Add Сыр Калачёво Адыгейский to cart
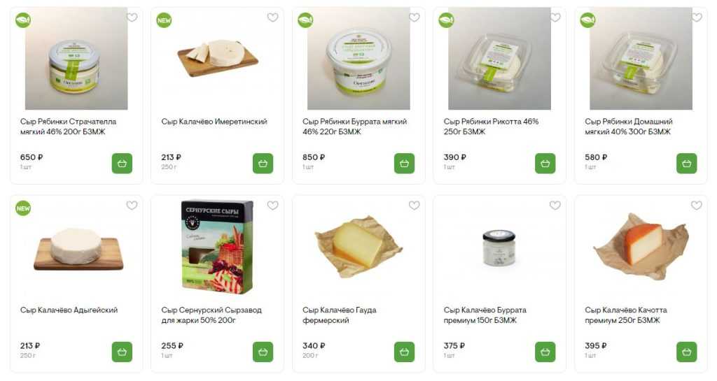This screenshot has height=381, width=717. [122, 352]
